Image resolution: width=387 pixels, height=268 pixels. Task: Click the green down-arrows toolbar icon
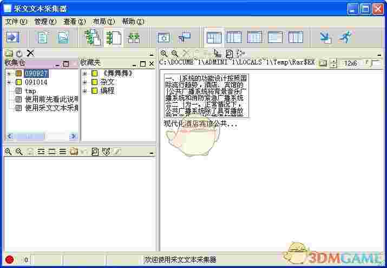pos(134,38)
